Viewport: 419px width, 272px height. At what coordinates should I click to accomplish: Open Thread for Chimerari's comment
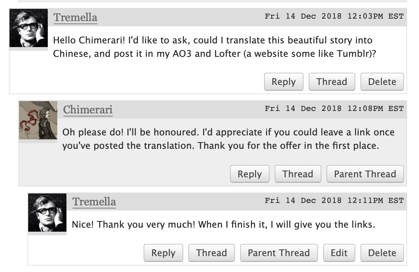[x=298, y=174]
